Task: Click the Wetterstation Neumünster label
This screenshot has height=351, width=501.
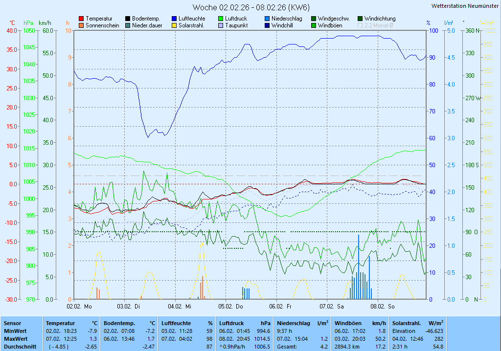Action: 465,6
